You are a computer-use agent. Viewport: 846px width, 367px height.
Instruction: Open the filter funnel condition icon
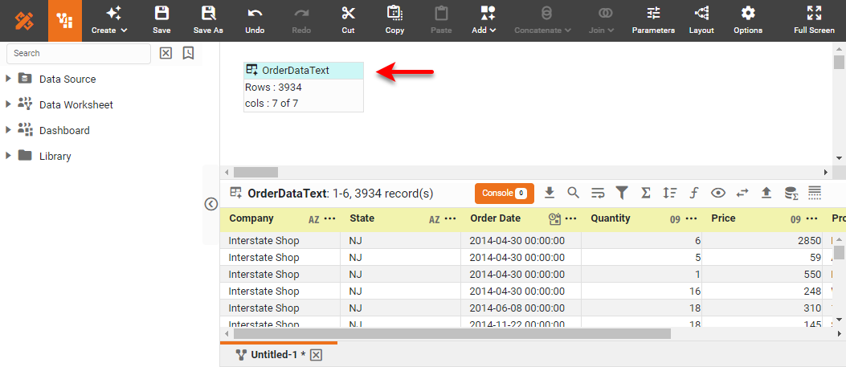(x=622, y=193)
